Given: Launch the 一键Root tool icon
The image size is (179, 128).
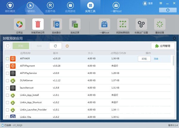Looking at the screenshot, I should pos(104,24).
